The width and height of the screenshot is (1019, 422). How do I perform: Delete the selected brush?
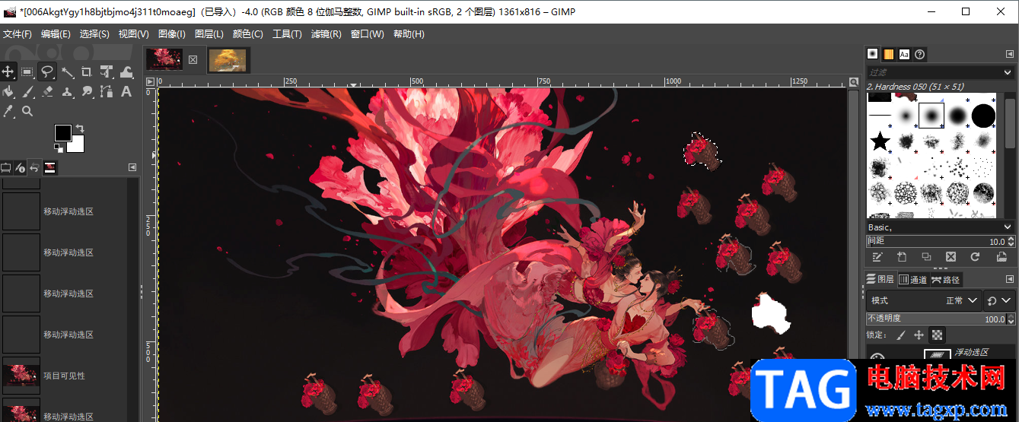951,257
